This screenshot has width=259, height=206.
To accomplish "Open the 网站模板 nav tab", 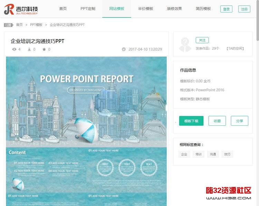I will [117, 9].
